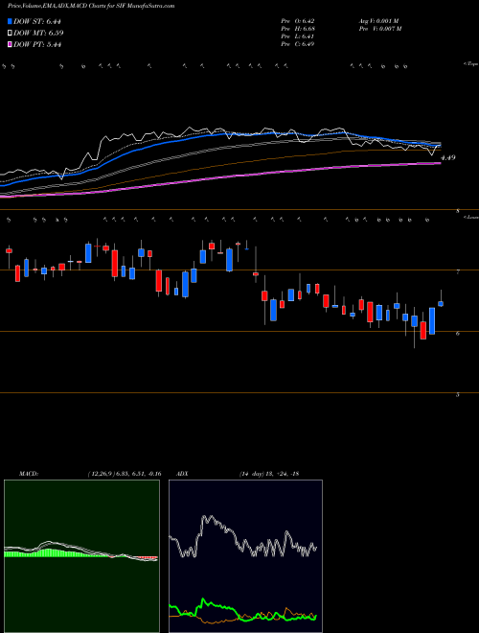479x633 pixels.
Task: Click the 'MACD:' panel heading
Action: pyautogui.click(x=28, y=474)
